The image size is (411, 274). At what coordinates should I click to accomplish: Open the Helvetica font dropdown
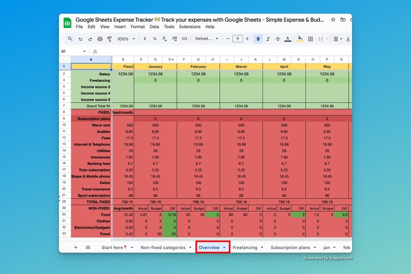[x=207, y=39]
